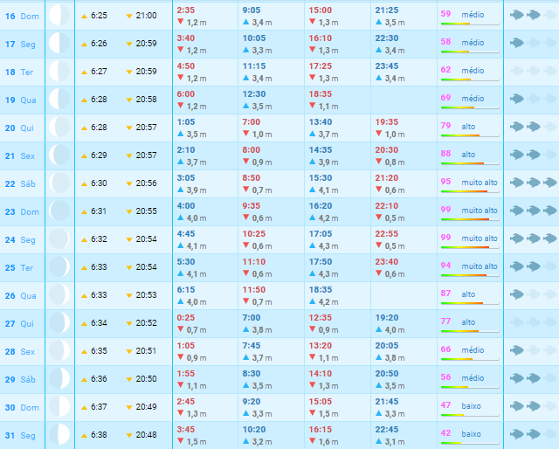Click the tide time 5:30
Screen dimensions: 559x449
tap(186, 262)
